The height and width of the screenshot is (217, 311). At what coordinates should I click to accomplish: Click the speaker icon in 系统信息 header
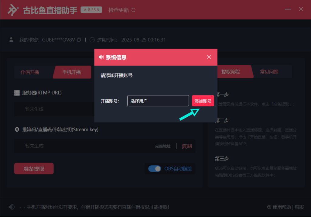[x=101, y=57]
